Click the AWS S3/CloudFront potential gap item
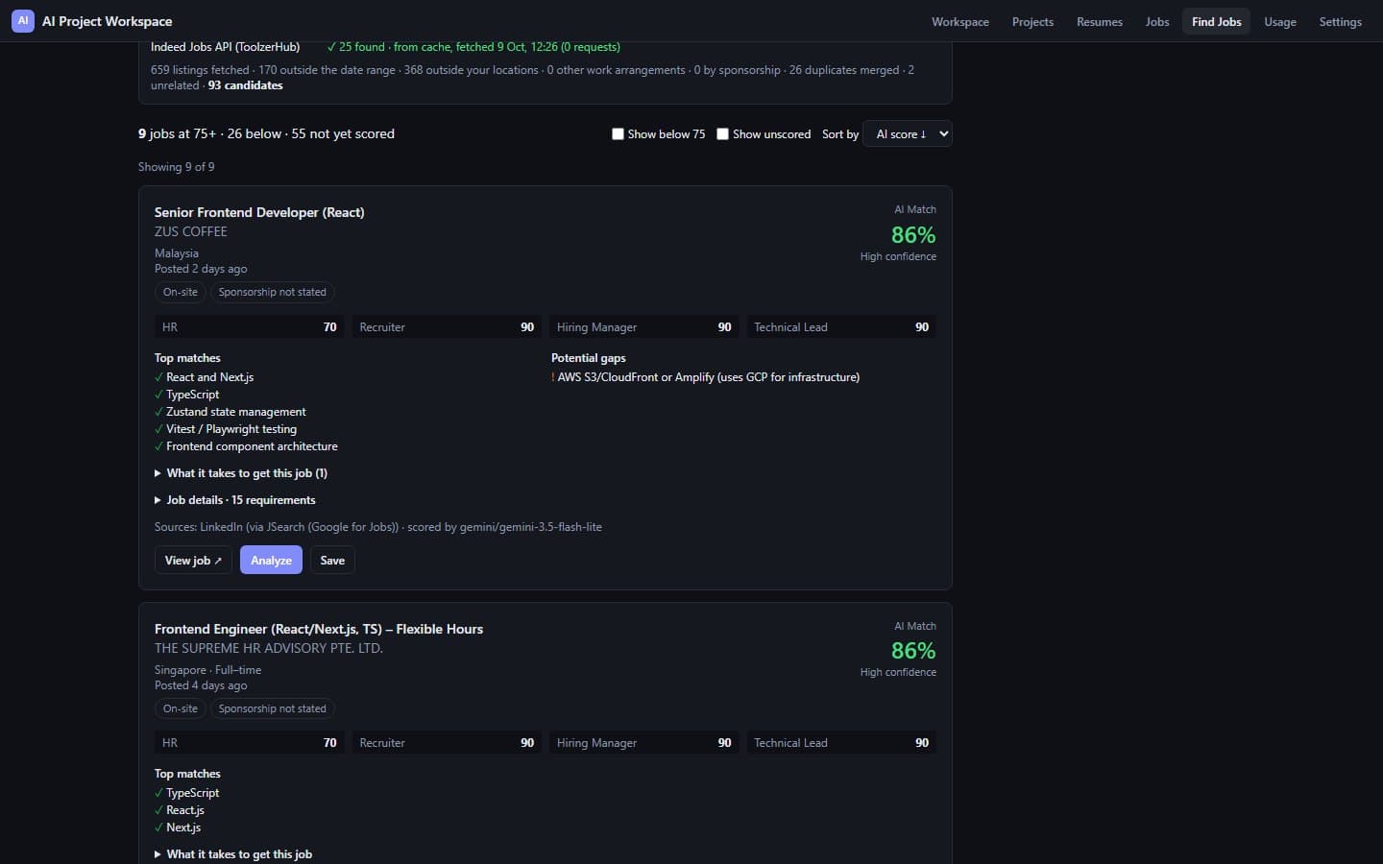1383x864 pixels. (x=706, y=377)
